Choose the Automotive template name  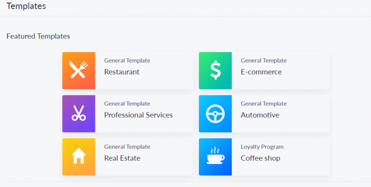coord(260,115)
